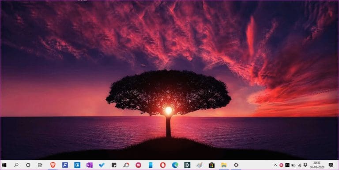This screenshot has height=170, width=339.
Task: Open taskbar Search magnifier
Action: coord(16,165)
